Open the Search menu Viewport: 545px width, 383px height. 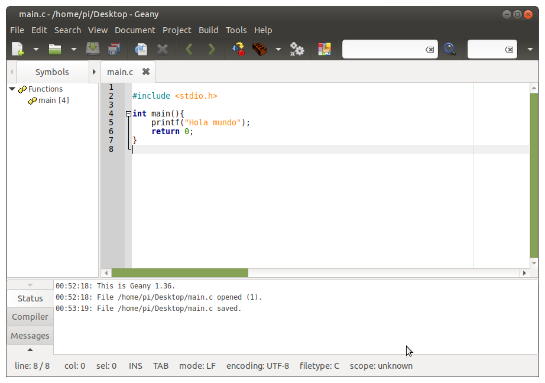pyautogui.click(x=67, y=30)
